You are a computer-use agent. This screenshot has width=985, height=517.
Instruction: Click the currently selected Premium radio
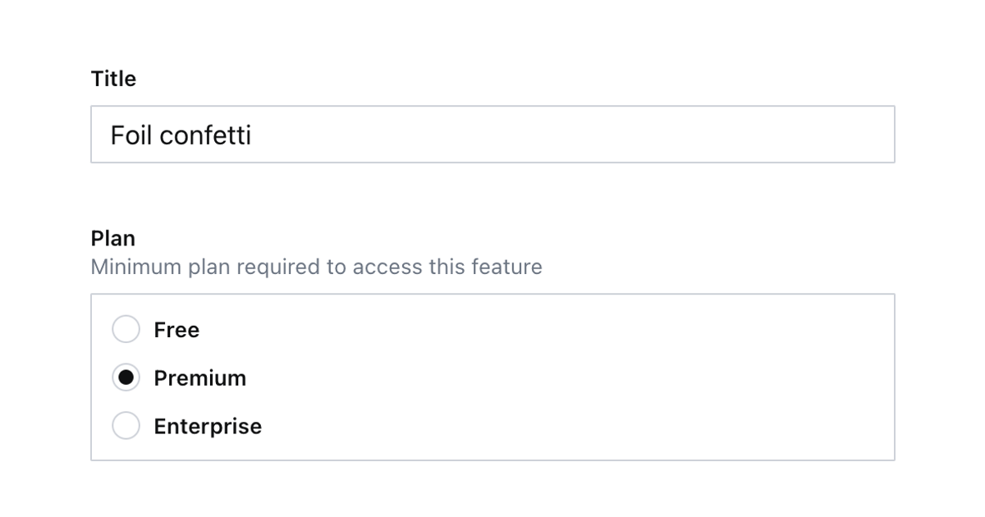pyautogui.click(x=126, y=377)
